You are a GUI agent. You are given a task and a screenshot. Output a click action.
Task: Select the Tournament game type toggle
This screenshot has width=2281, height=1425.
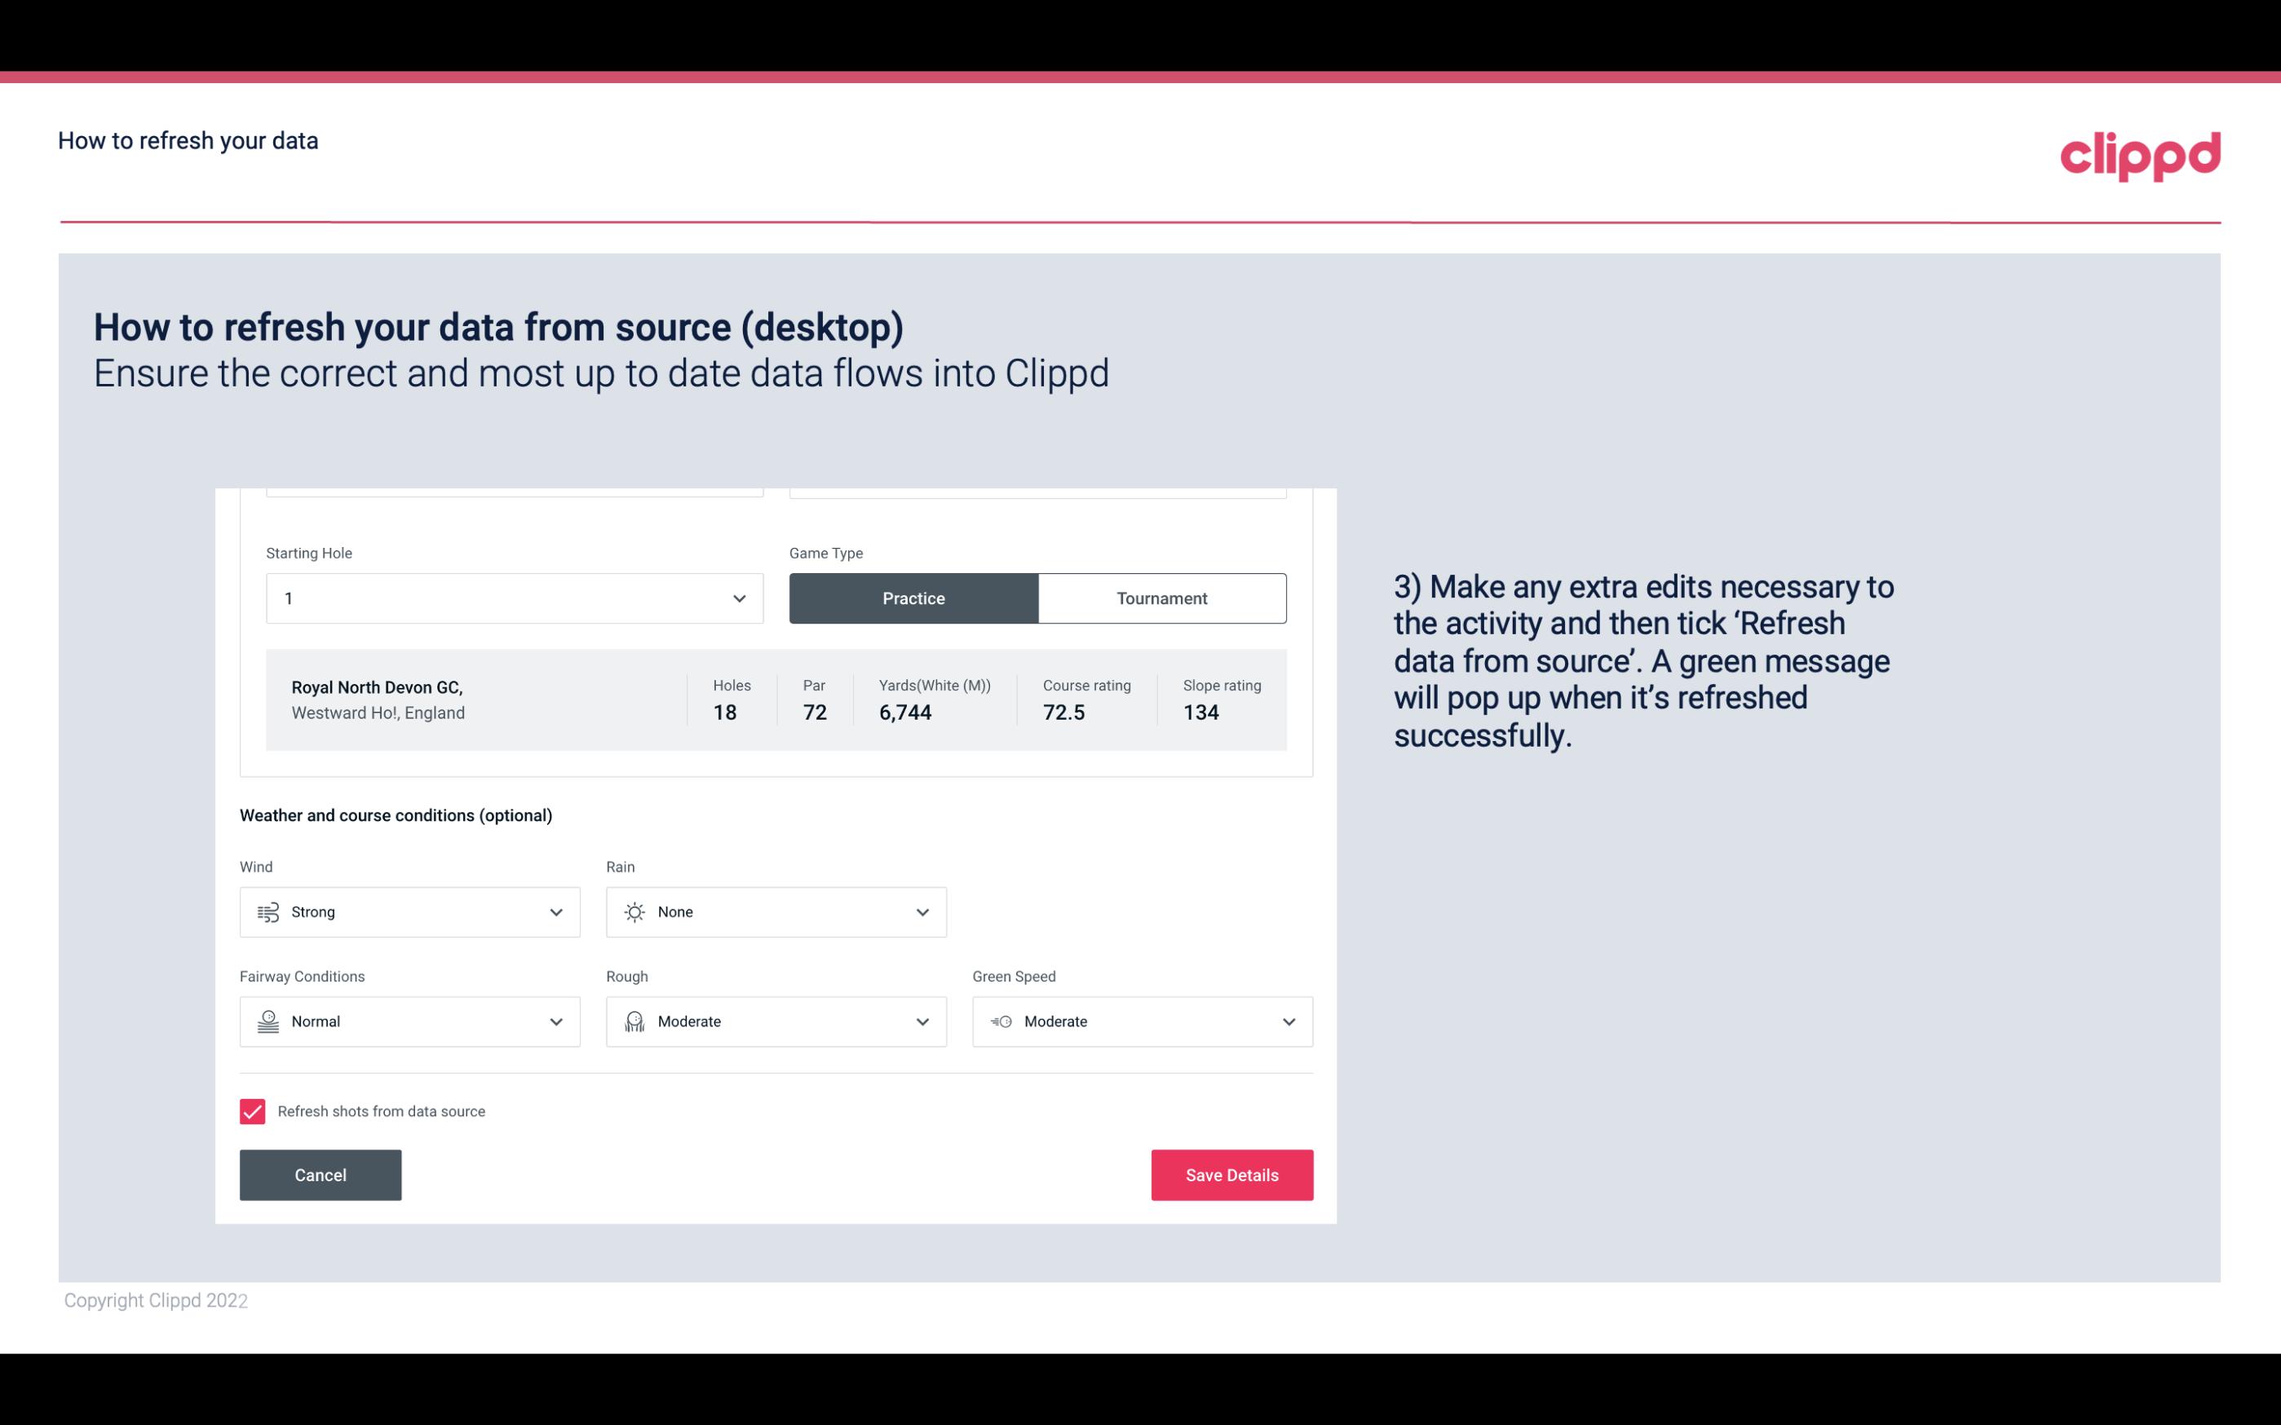[1161, 598]
